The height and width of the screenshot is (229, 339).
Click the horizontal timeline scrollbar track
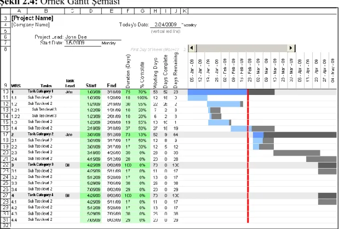point(242,48)
